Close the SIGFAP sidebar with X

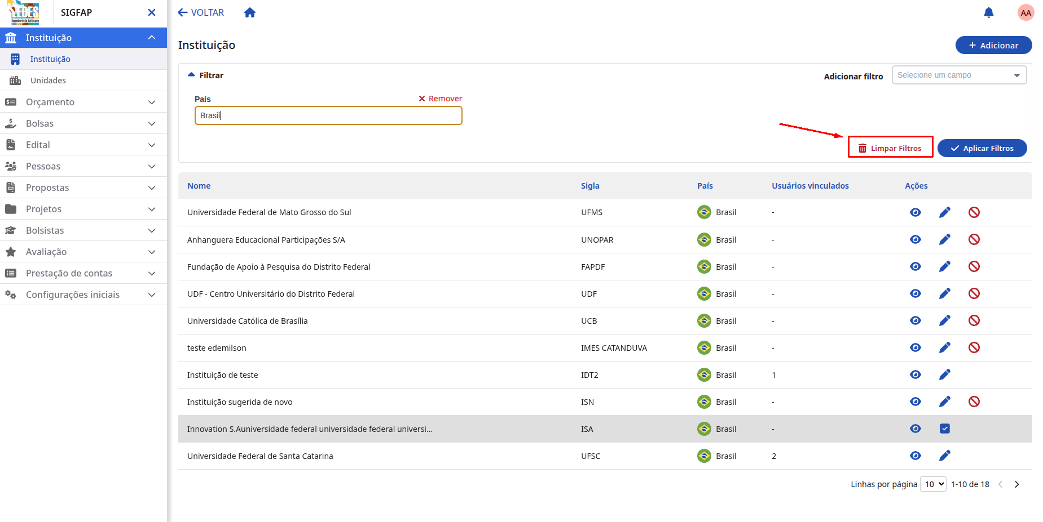(152, 12)
